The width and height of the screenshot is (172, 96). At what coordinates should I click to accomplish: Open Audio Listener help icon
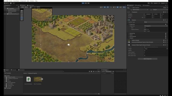[x=164, y=40]
